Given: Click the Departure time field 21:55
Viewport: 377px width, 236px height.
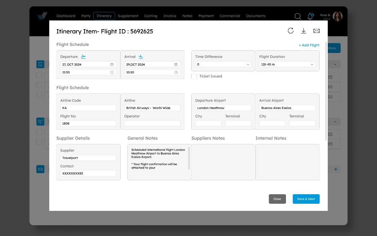Looking at the screenshot, I should point(88,72).
